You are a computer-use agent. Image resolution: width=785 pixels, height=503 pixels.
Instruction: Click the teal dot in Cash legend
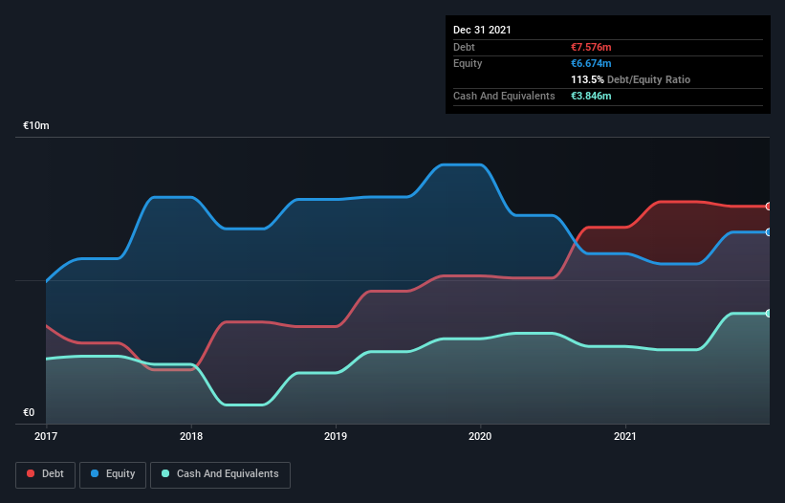pos(165,473)
